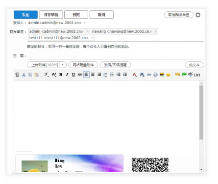Open email preview (预览) button

click(76, 15)
